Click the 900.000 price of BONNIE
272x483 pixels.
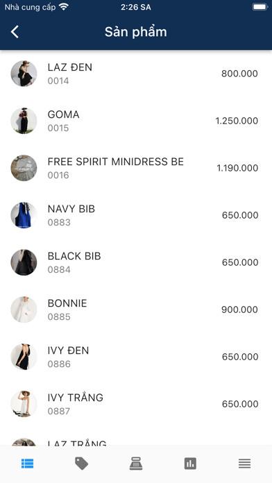[x=239, y=310]
